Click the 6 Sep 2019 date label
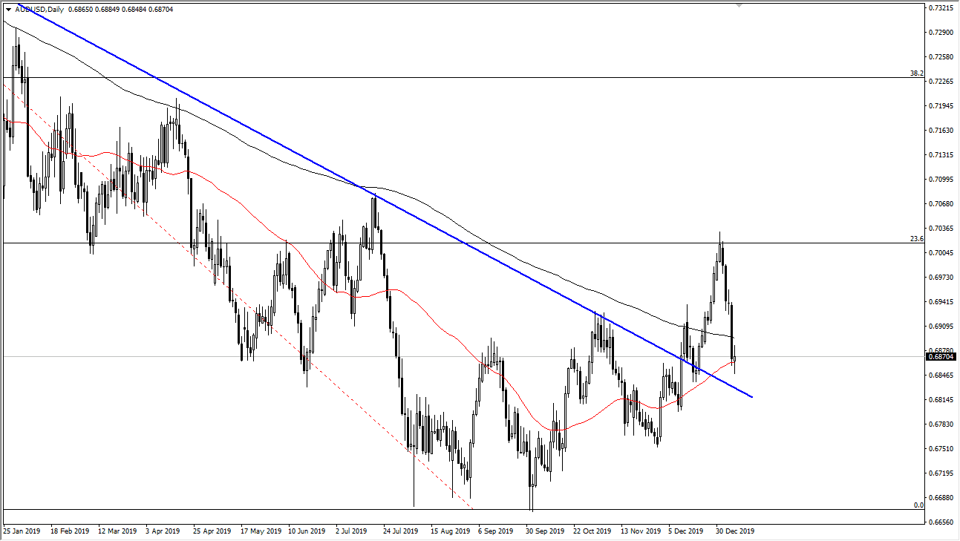960x541 pixels. coord(496,531)
